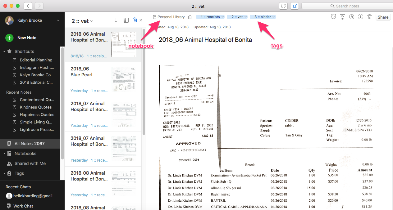Click the note title '2018_06 Animal Hospital of Bonita'
The image size is (393, 210).
pyautogui.click(x=205, y=40)
